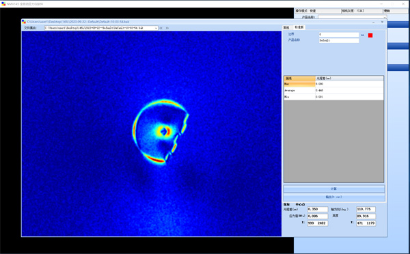
Task: Go to next file with >> arrow
Action: tap(167, 28)
